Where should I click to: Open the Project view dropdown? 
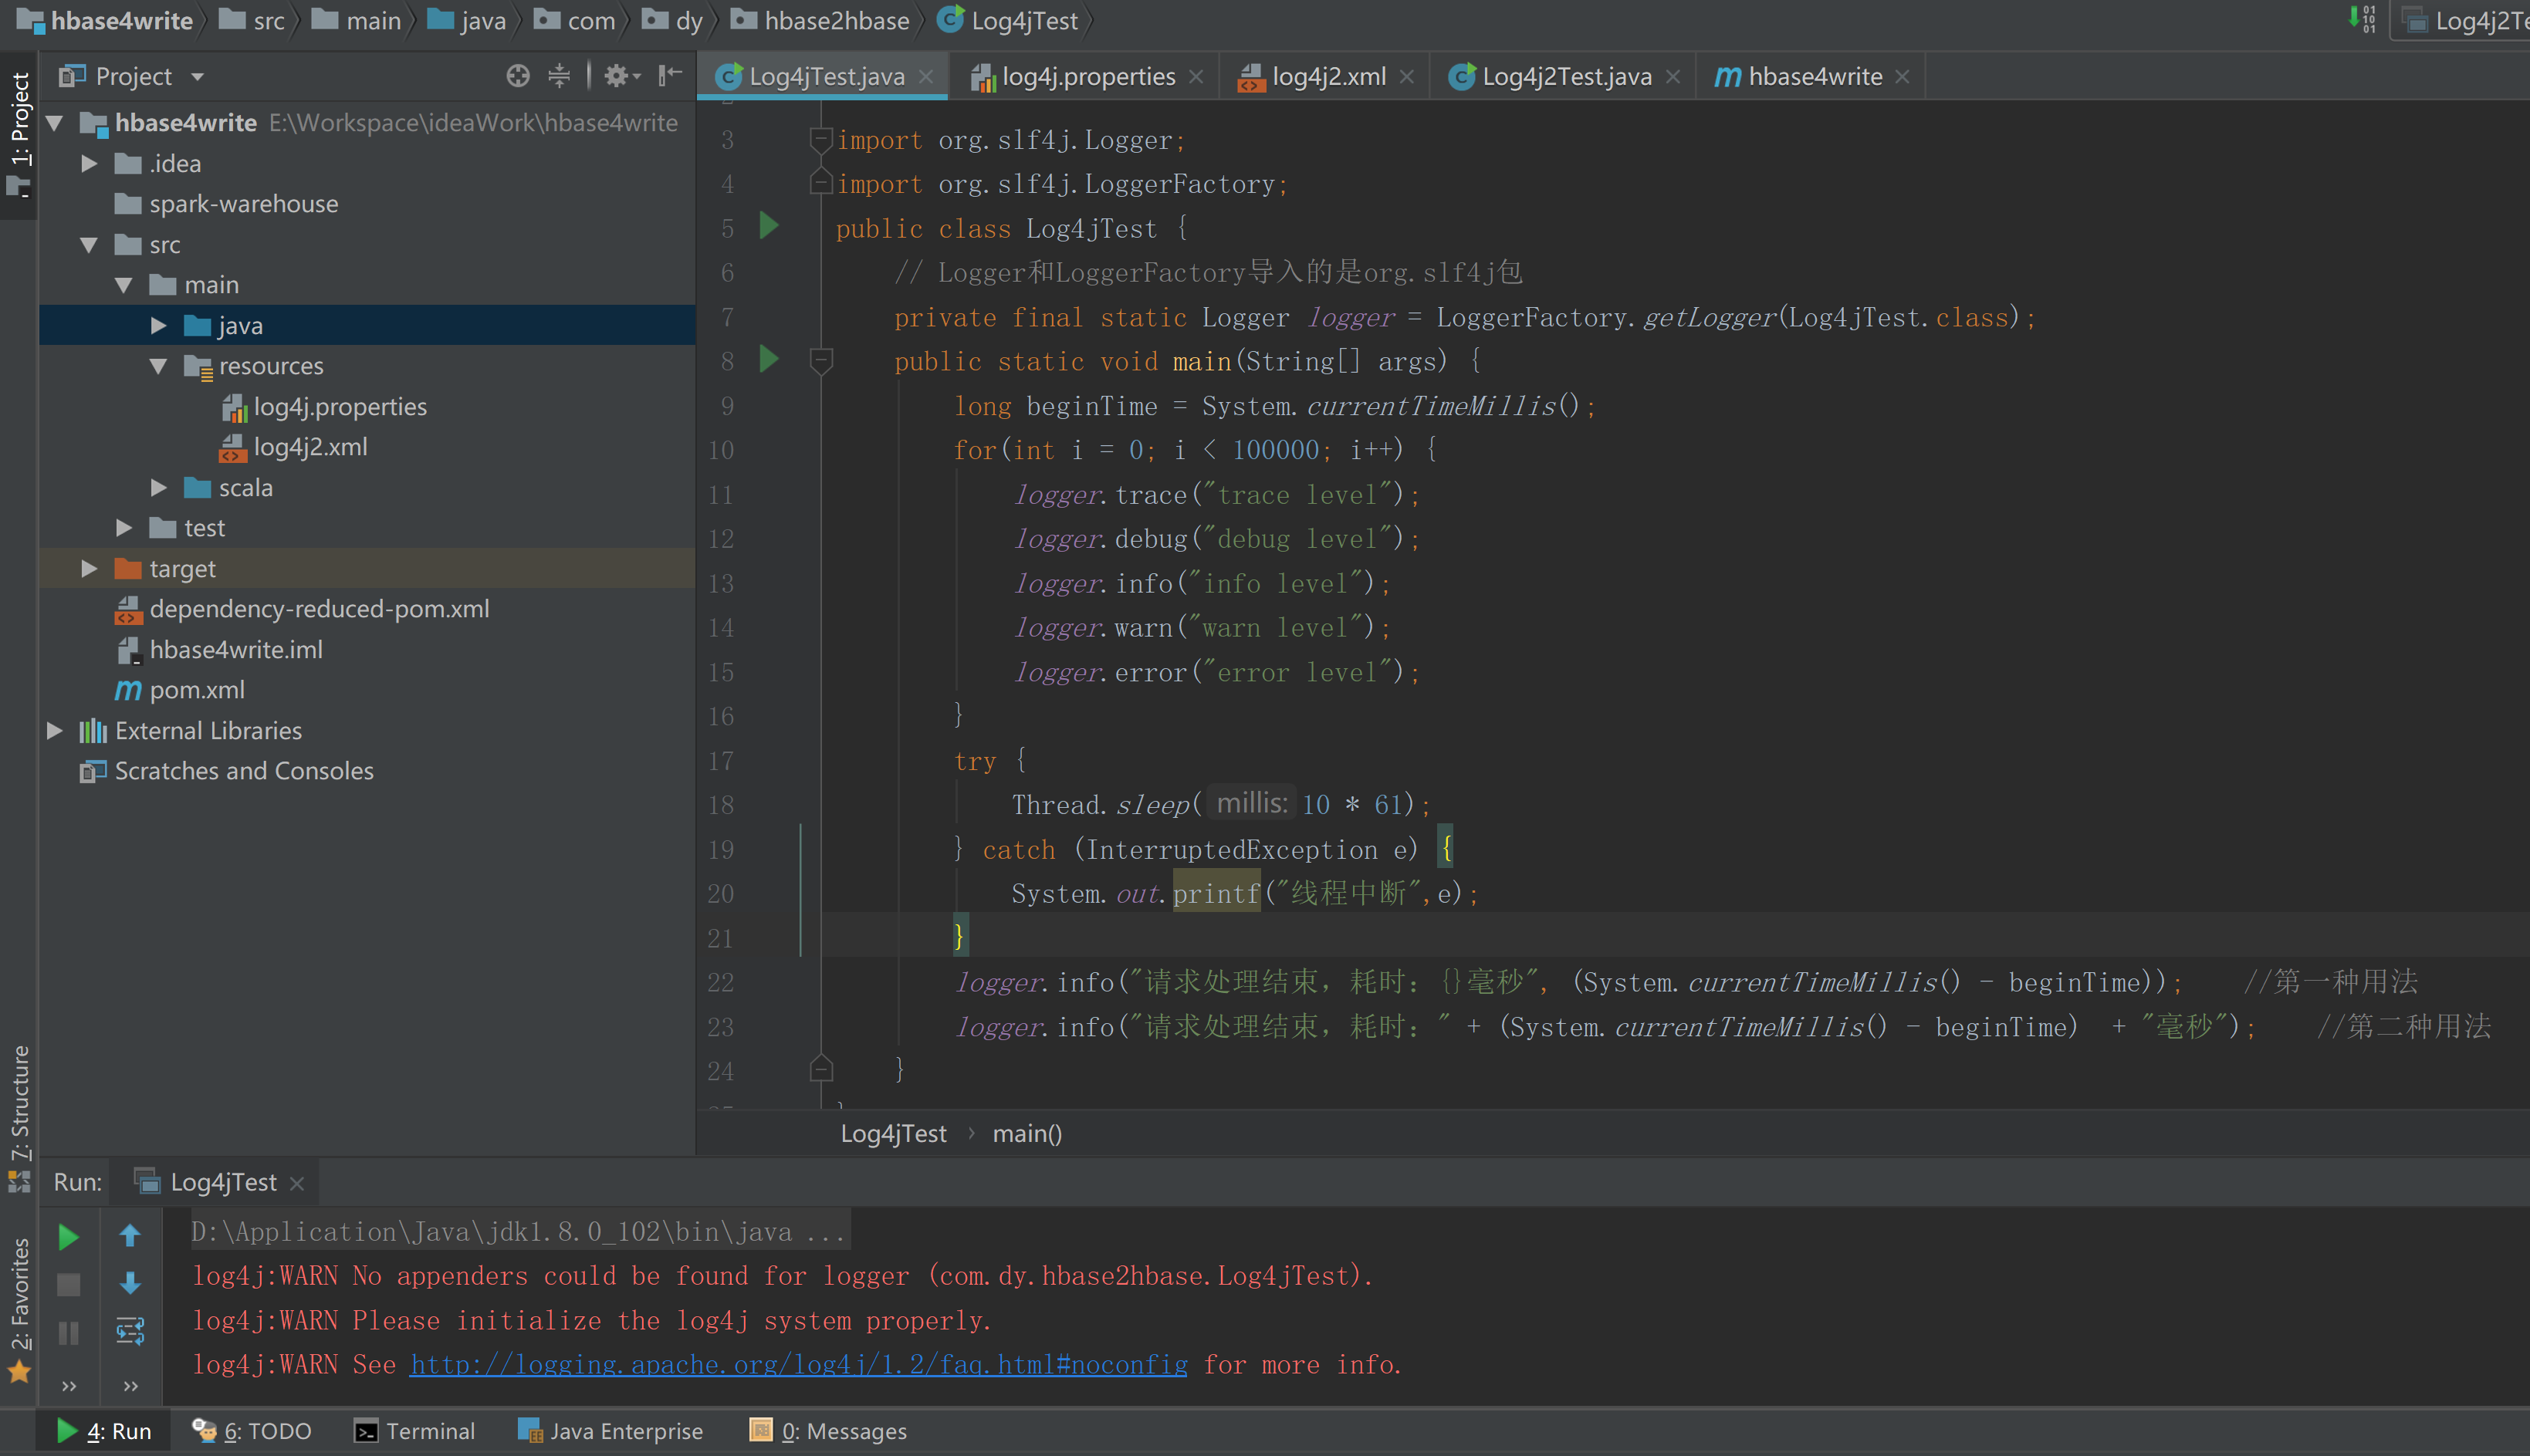(197, 77)
